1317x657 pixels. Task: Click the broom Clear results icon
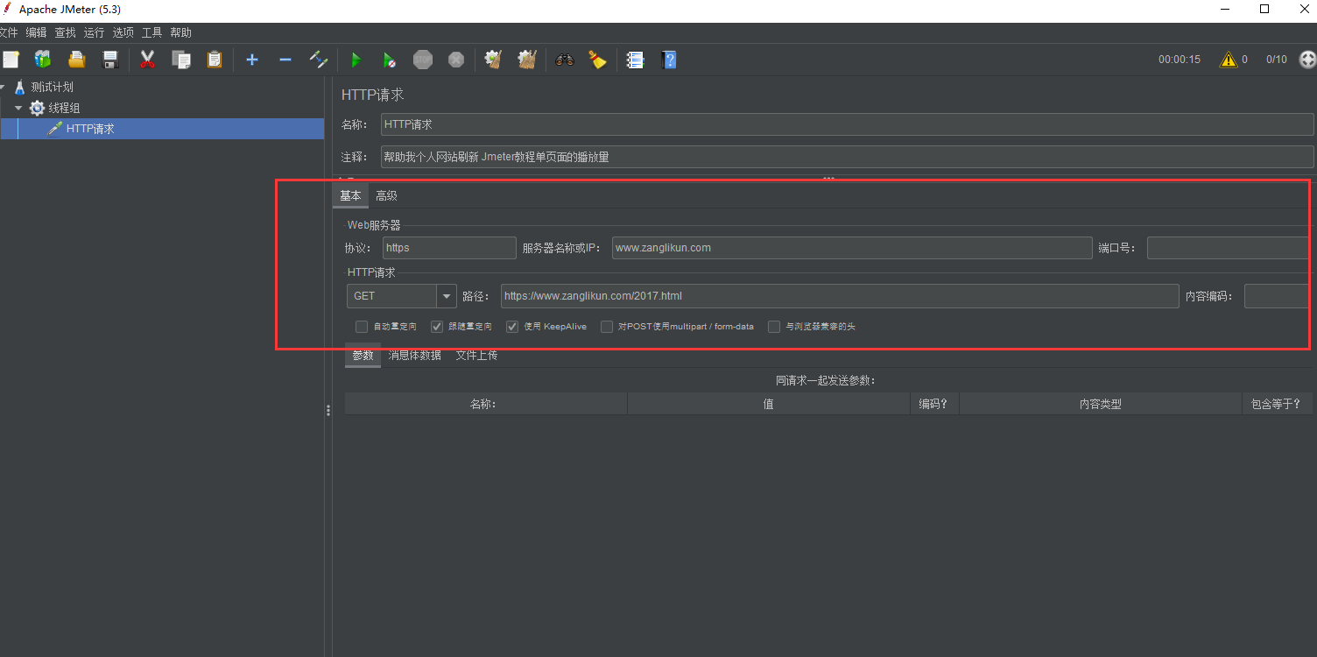click(x=597, y=60)
